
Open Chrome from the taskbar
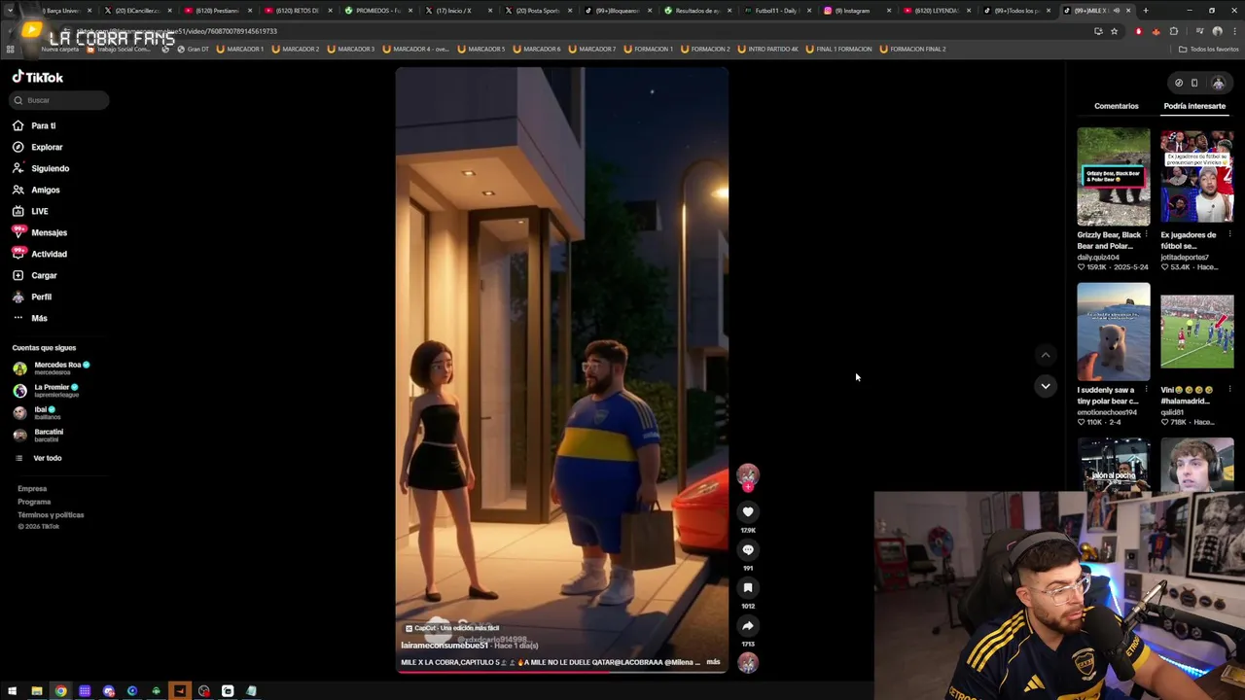(x=60, y=691)
